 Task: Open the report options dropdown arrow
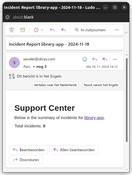point(42,30)
